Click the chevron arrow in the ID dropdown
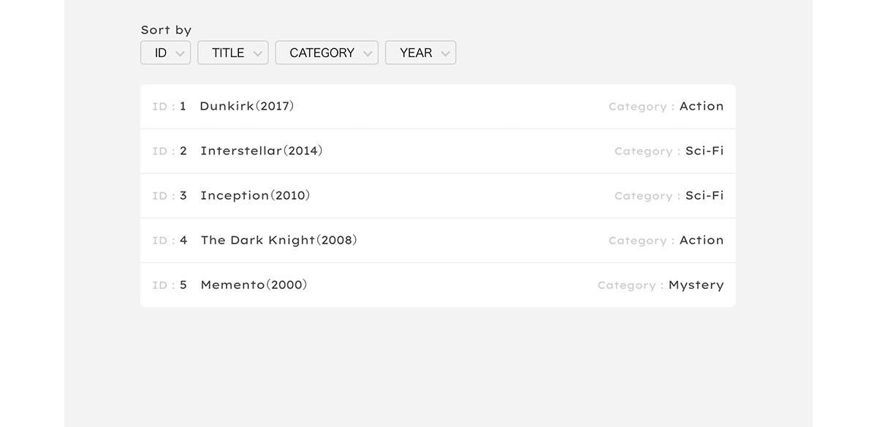 180,53
